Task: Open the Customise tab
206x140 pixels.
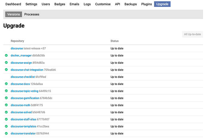Action: coord(103,4)
